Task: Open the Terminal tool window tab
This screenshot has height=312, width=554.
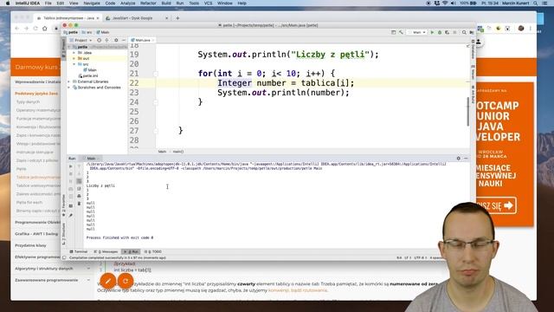Action: 79,251
